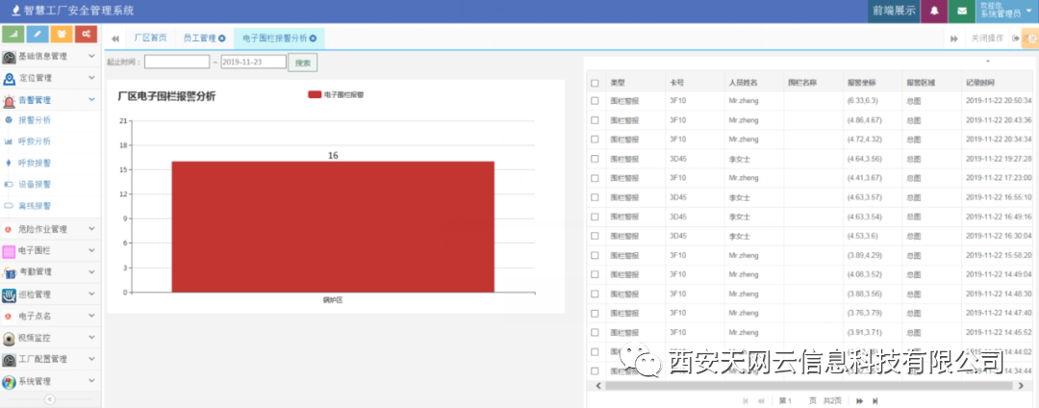
Task: Expand the 定位管理 menu chevron
Action: point(91,78)
